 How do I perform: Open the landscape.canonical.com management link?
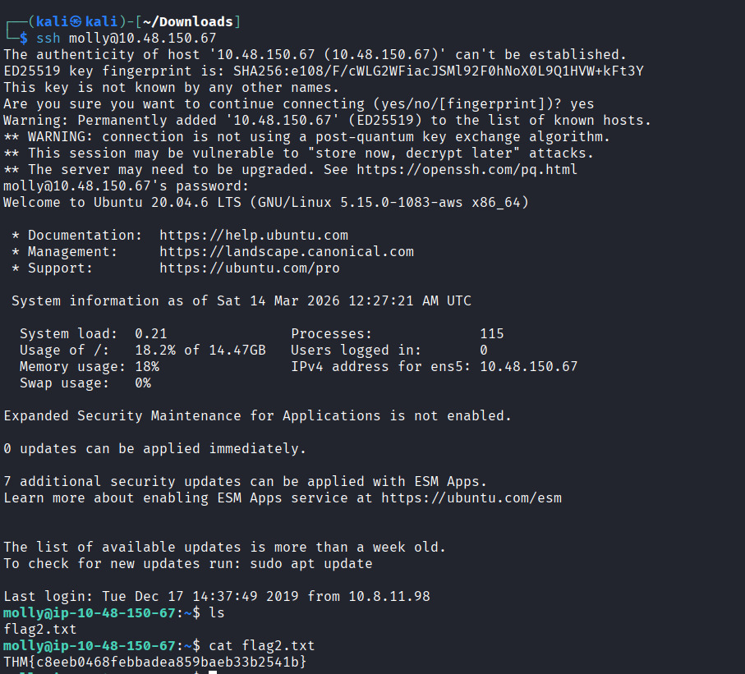[287, 252]
